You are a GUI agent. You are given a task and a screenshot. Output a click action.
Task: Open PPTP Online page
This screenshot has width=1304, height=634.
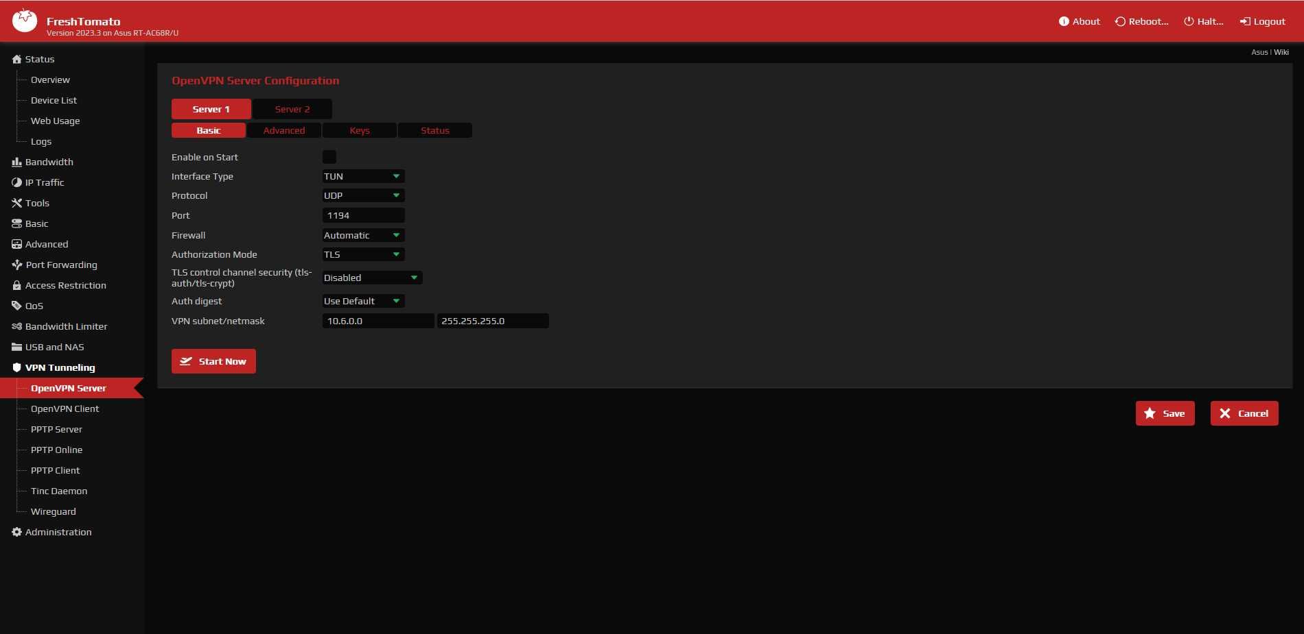(x=56, y=450)
